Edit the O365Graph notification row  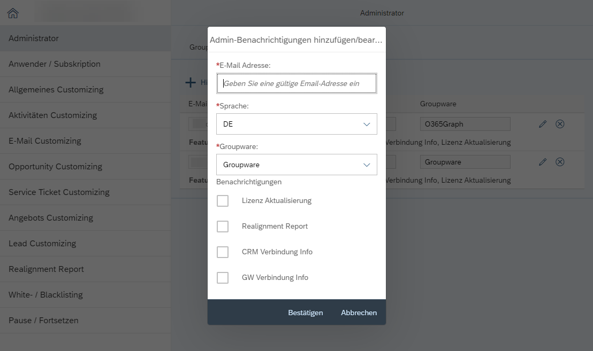tap(543, 124)
